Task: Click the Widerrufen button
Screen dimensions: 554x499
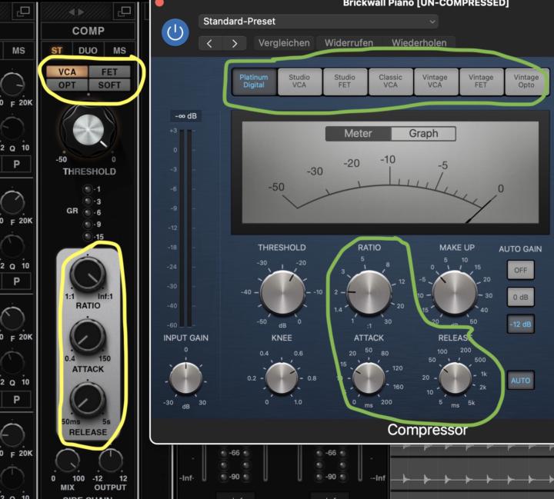Action: [x=349, y=43]
